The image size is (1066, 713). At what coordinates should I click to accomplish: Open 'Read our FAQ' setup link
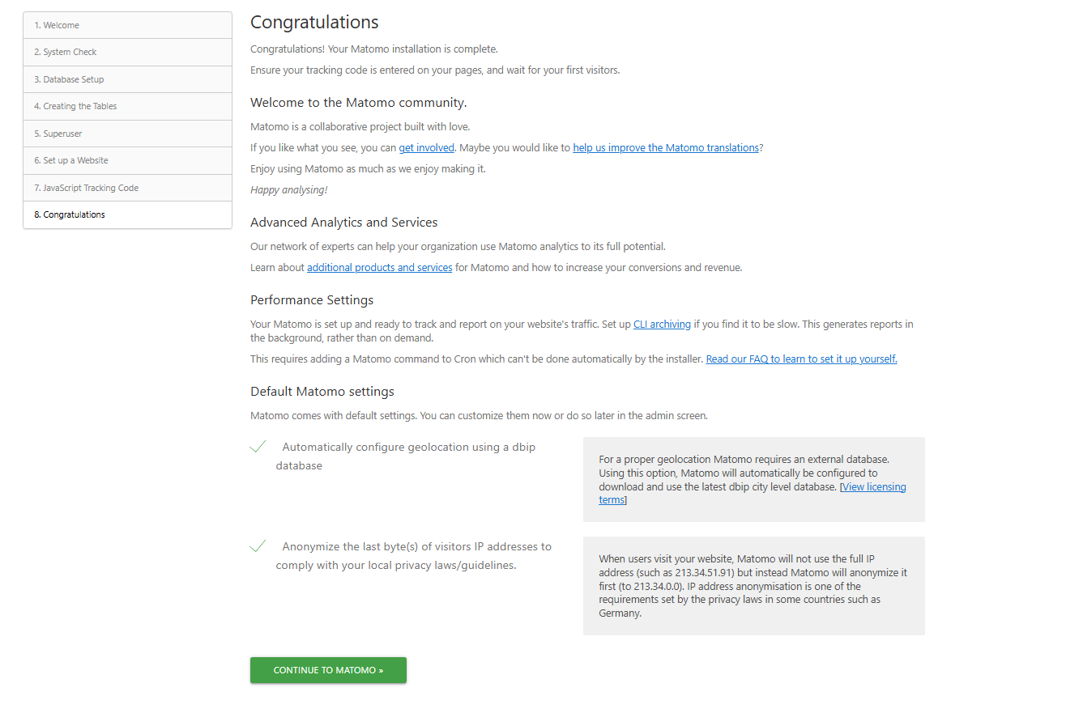(801, 359)
